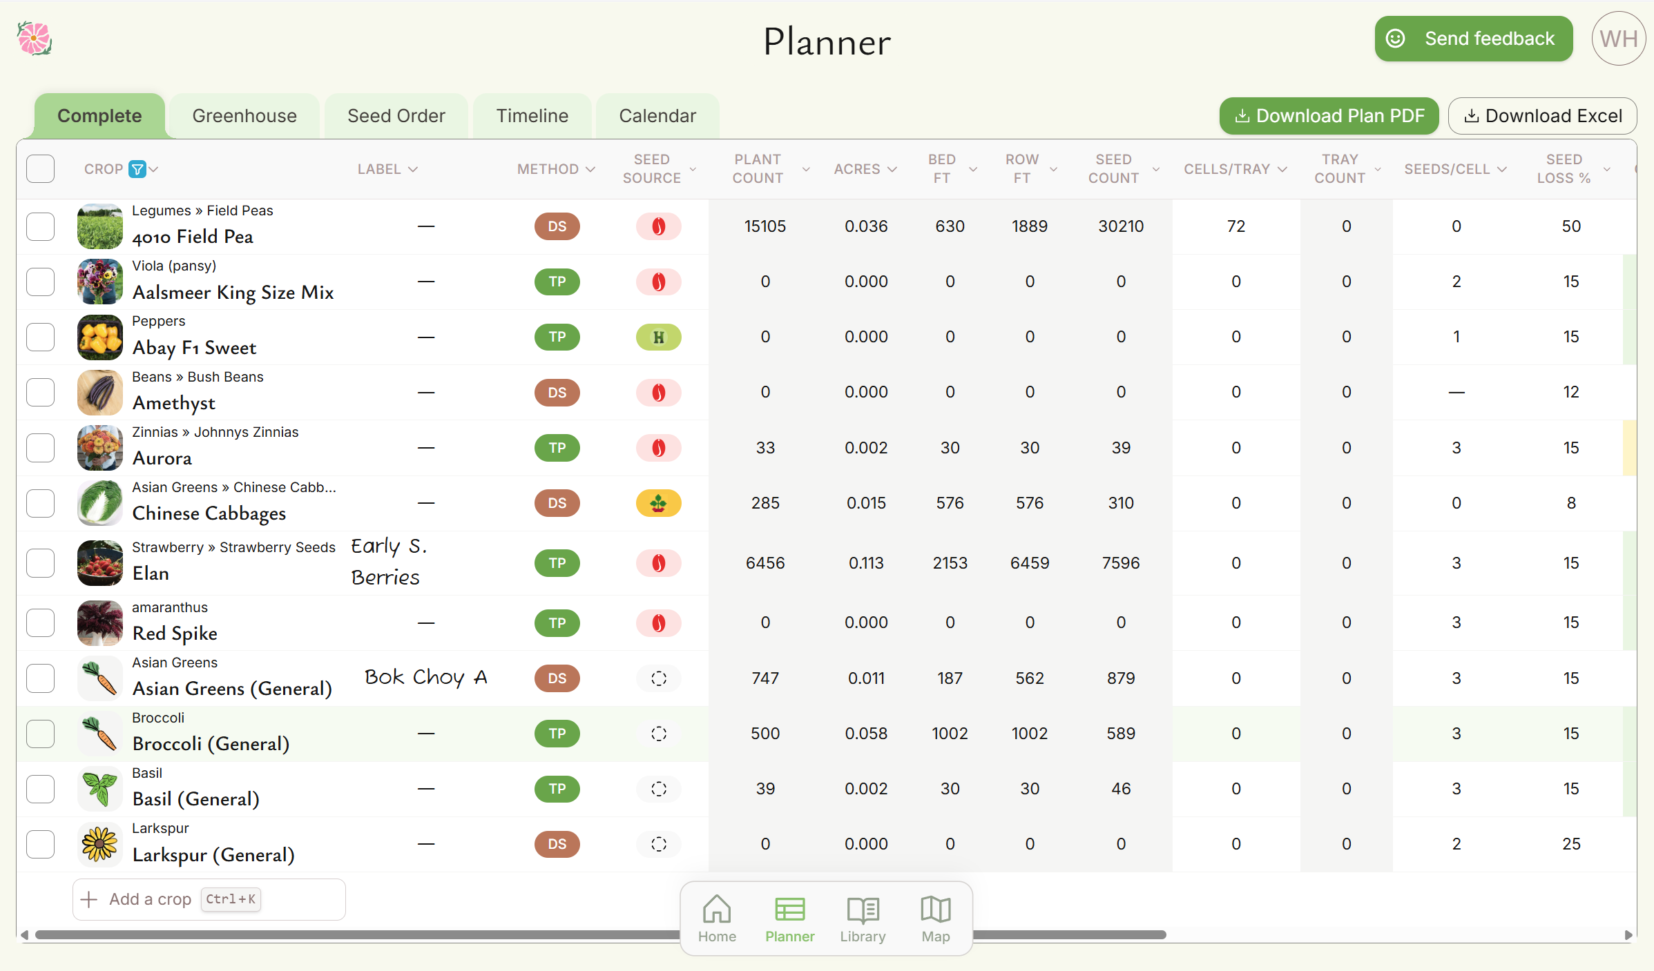Click the Add a crop input field

coord(209,899)
